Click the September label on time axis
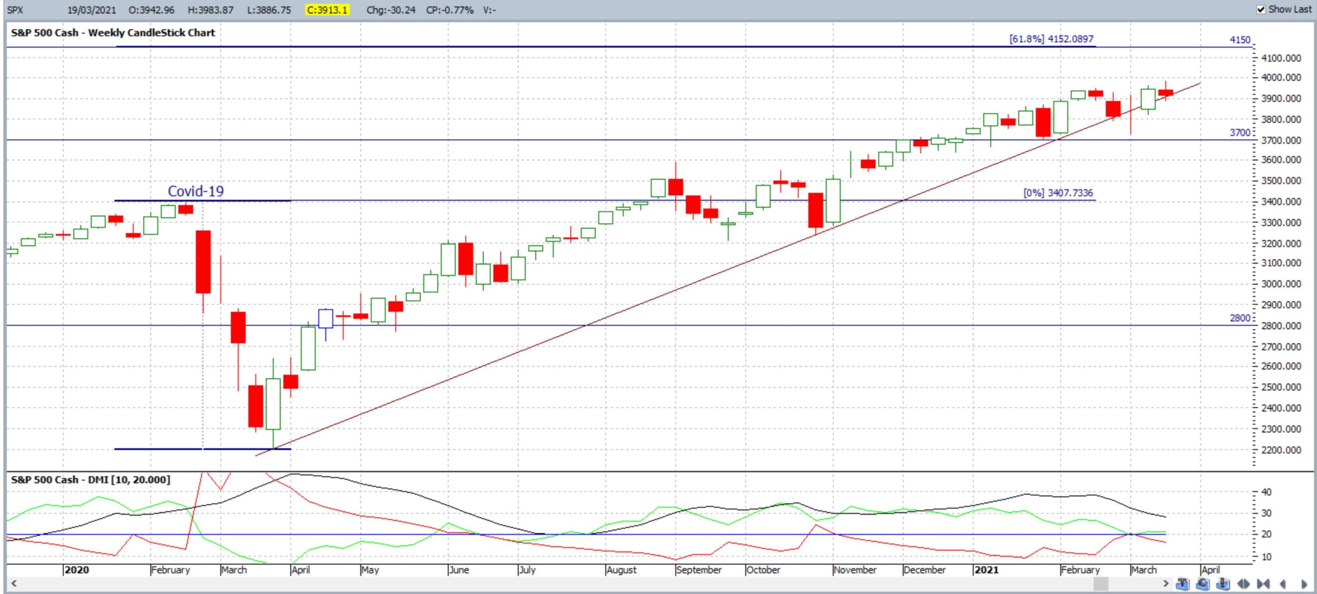 [x=699, y=570]
